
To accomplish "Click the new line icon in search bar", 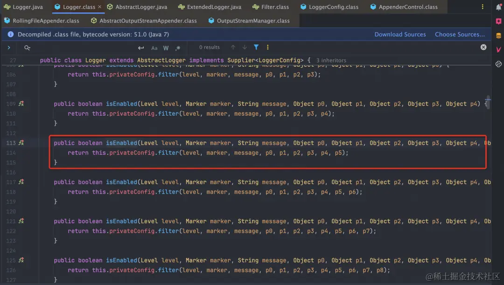I will [141, 48].
